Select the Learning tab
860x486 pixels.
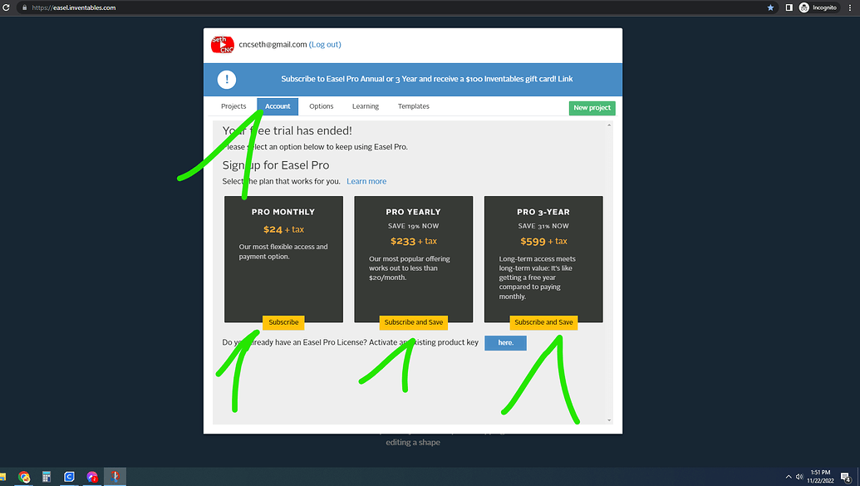coord(365,106)
